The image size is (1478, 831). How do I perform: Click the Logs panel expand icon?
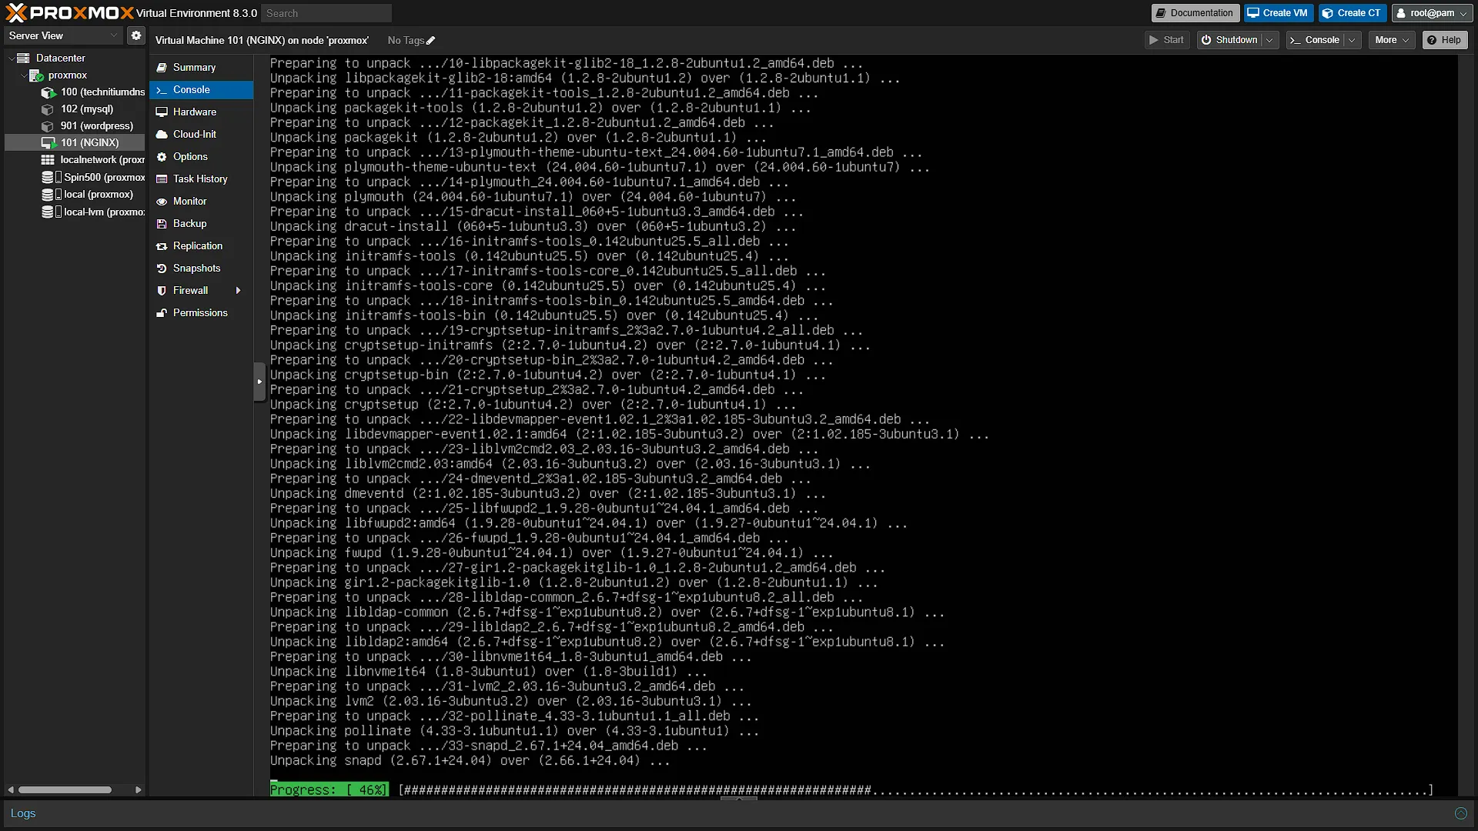tap(1460, 813)
